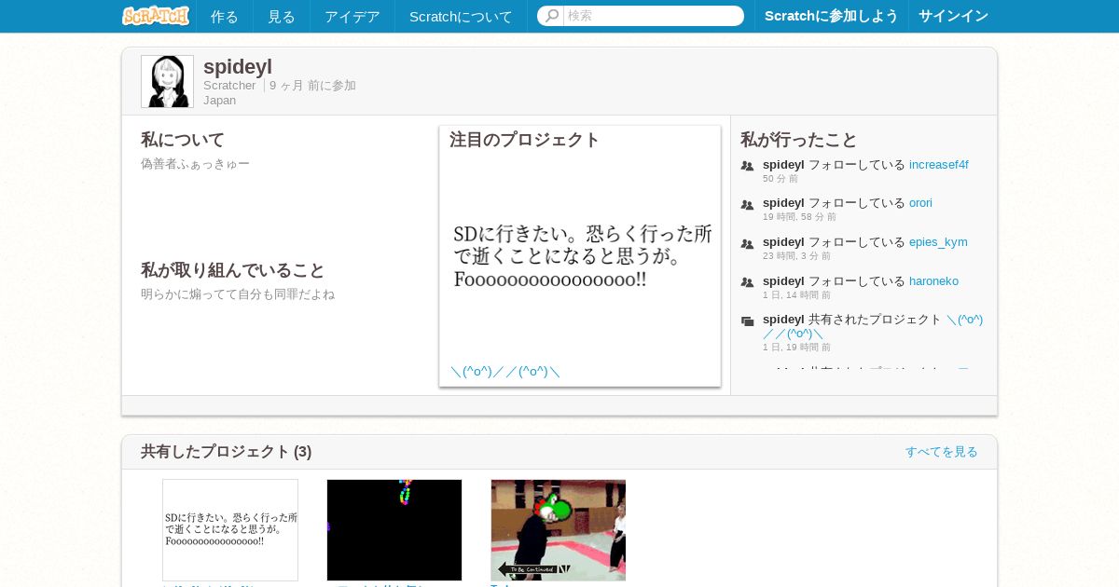Click the search magnifier icon
The height and width of the screenshot is (587, 1119).
click(551, 16)
